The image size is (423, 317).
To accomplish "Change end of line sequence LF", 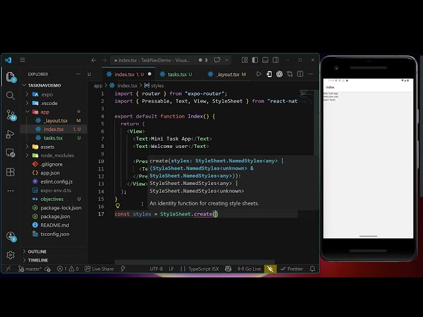I will point(171,269).
